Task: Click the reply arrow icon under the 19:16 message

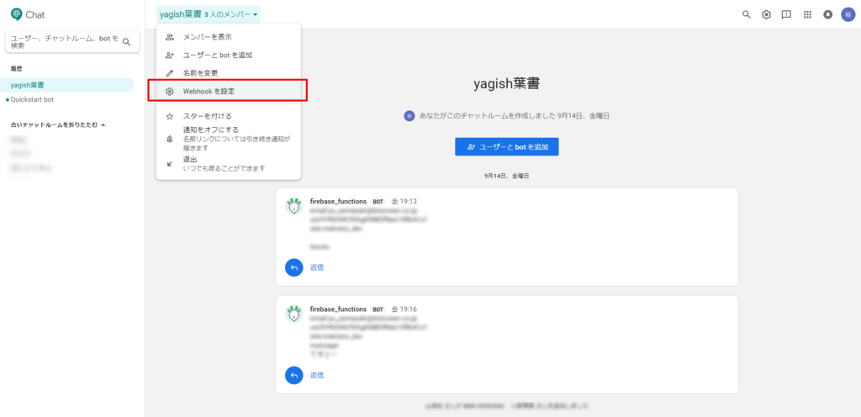Action: 294,375
